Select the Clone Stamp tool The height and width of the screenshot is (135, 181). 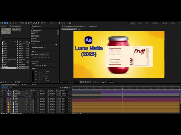pyautogui.click(x=36, y=23)
